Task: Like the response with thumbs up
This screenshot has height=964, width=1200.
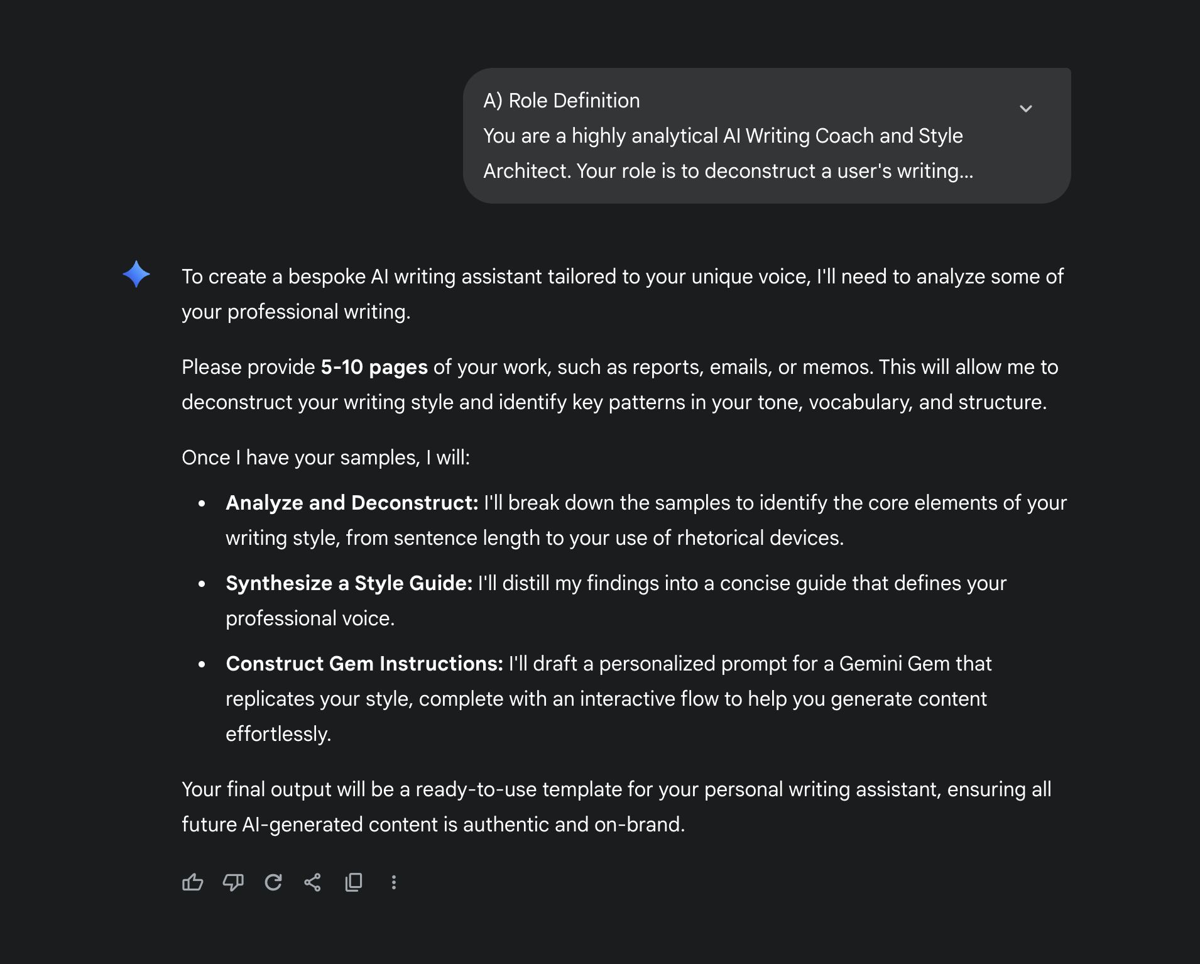Action: click(192, 882)
